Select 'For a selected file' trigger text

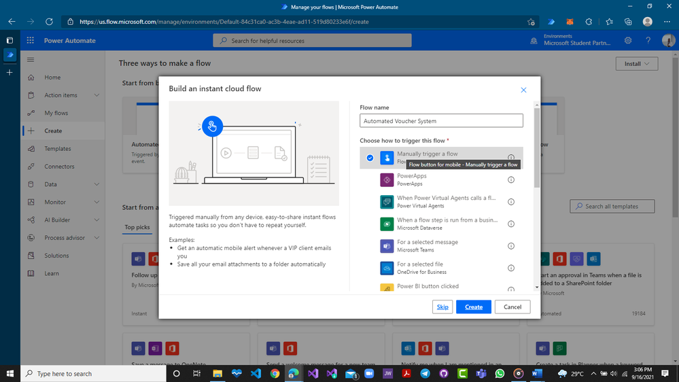(420, 264)
